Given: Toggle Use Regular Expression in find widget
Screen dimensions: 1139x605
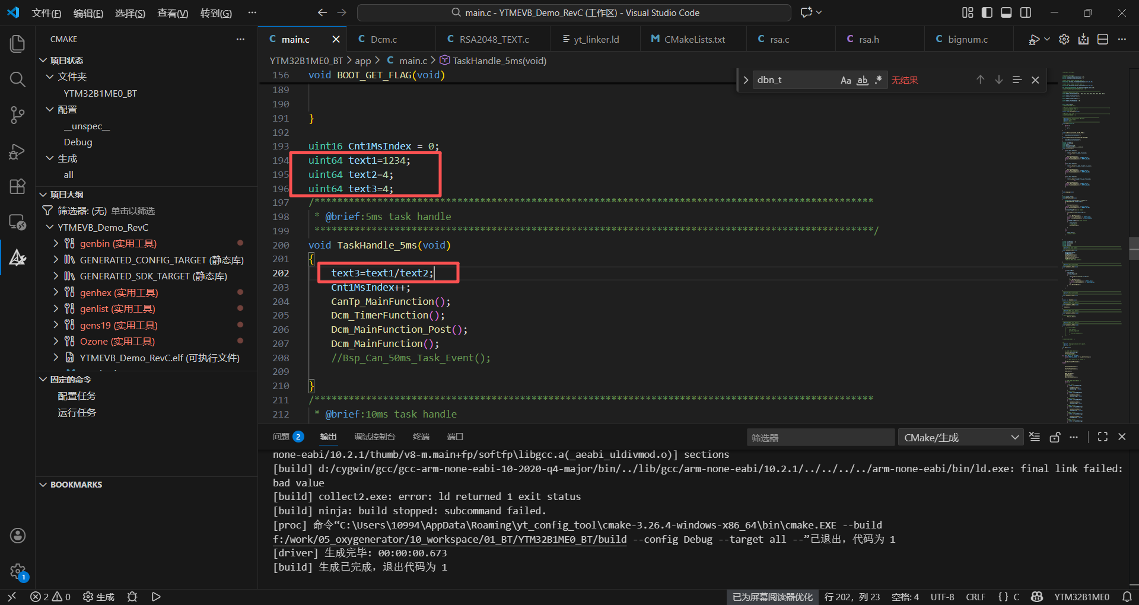Looking at the screenshot, I should (x=878, y=80).
